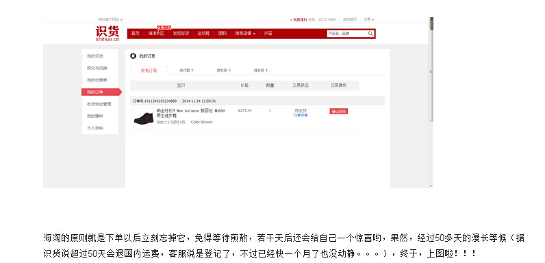Open the 虎扑旗下网站 dropdown

[110, 20]
